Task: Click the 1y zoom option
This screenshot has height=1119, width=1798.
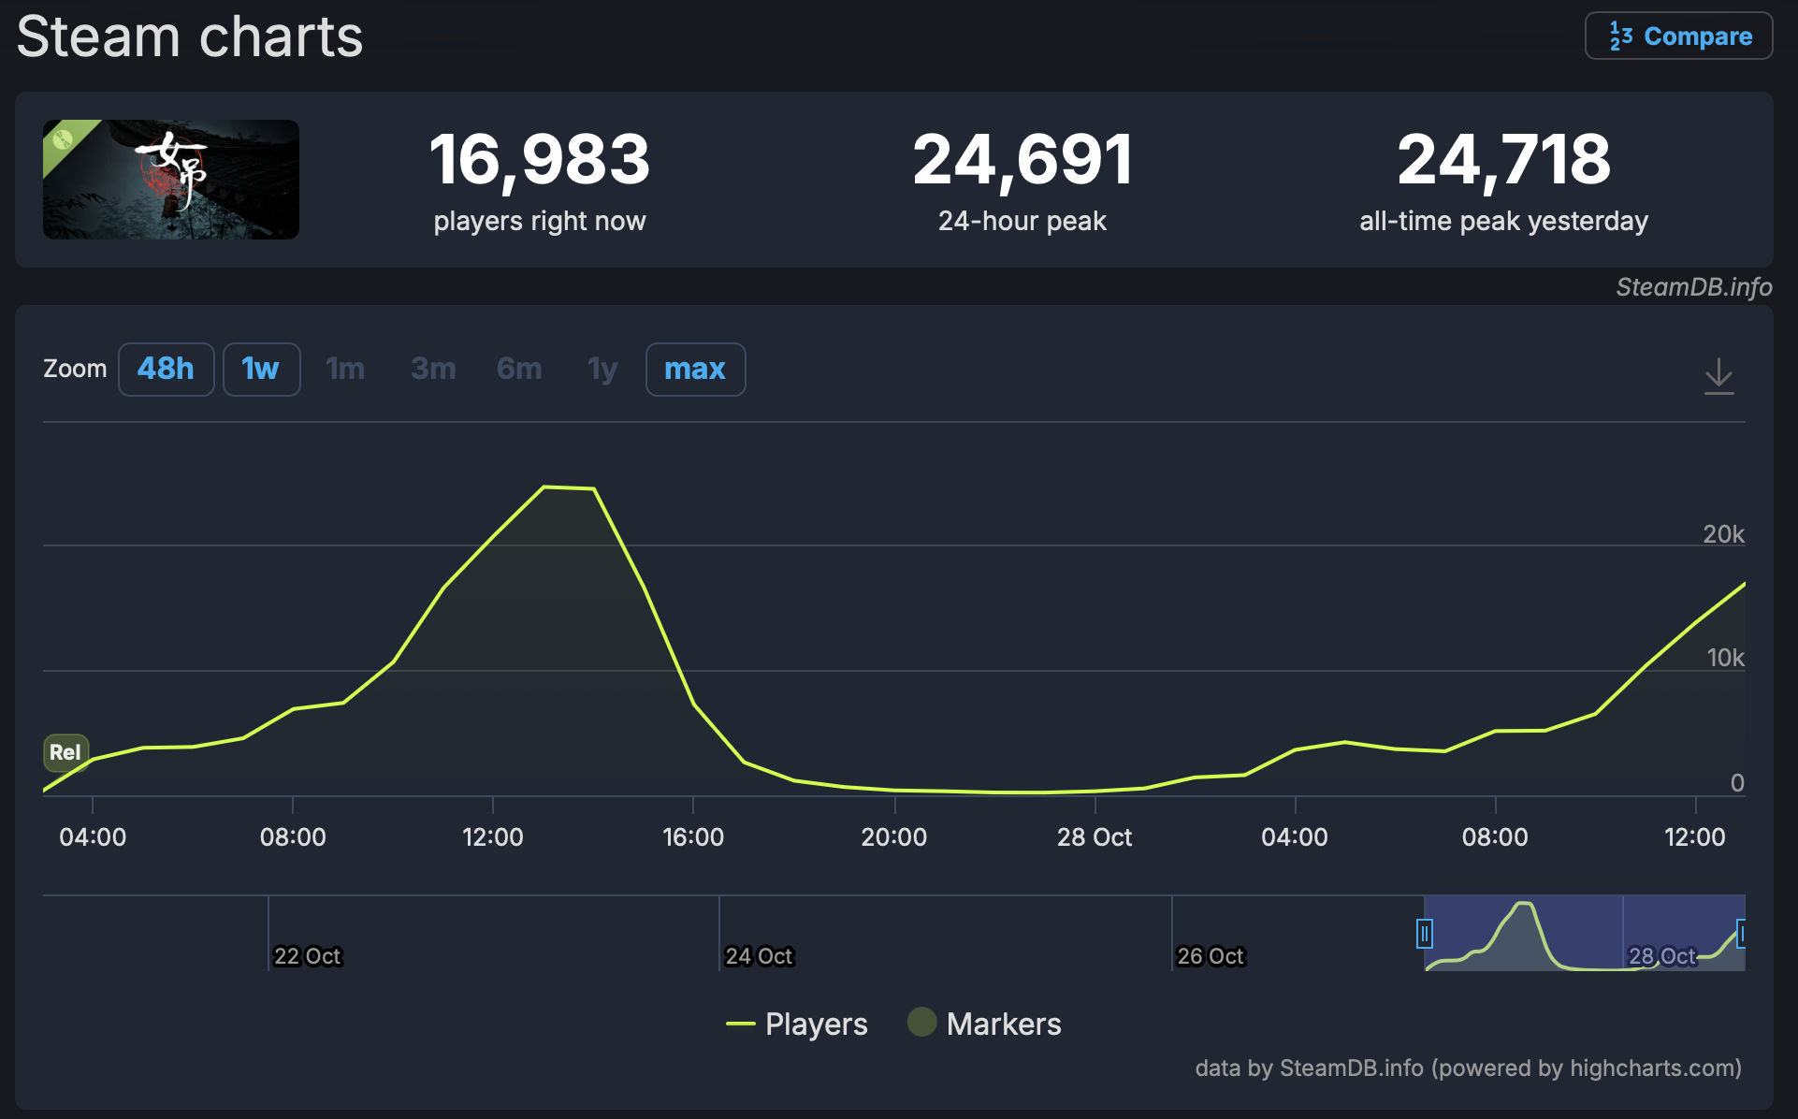Action: coord(602,370)
